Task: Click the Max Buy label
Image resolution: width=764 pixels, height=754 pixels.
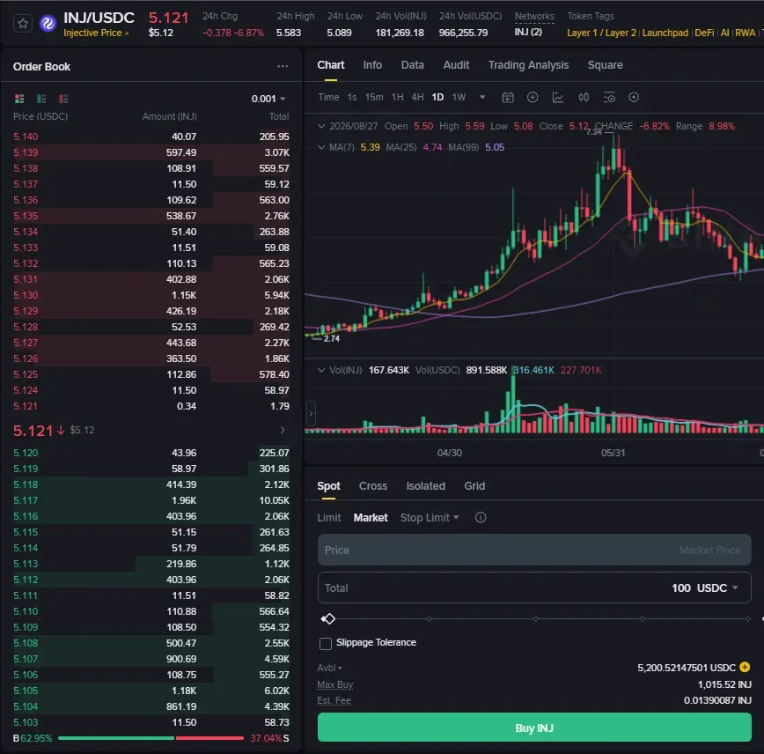Action: (334, 684)
